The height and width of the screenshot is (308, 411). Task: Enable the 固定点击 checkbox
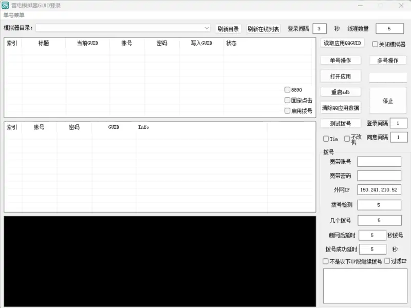click(x=287, y=101)
